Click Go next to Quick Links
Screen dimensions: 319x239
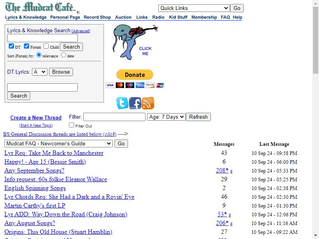click(x=237, y=8)
